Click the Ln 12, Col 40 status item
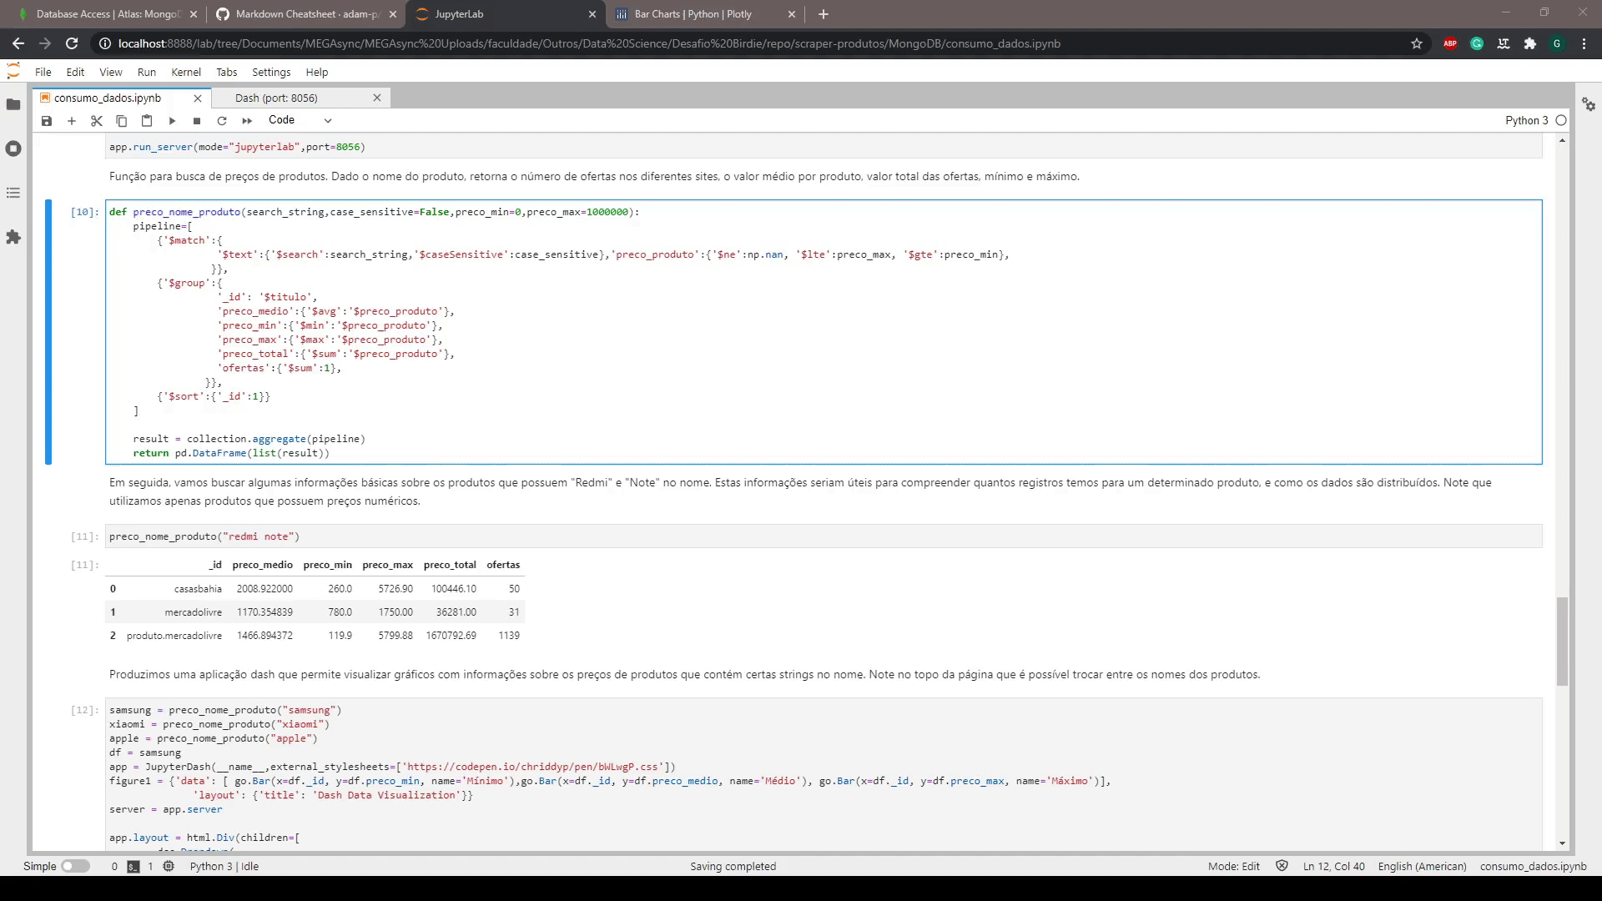The height and width of the screenshot is (901, 1602). (x=1333, y=866)
